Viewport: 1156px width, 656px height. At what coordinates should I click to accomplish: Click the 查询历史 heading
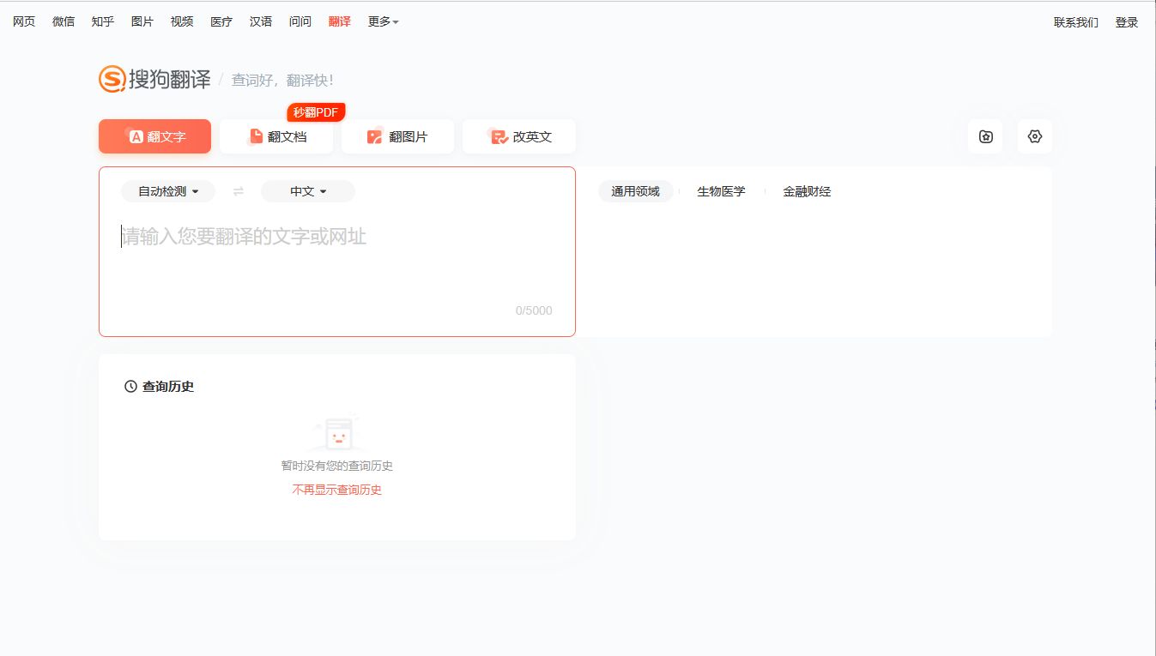pyautogui.click(x=168, y=387)
